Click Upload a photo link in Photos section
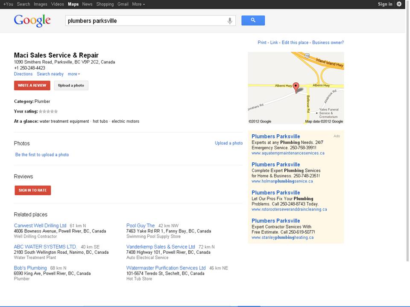 [229, 143]
